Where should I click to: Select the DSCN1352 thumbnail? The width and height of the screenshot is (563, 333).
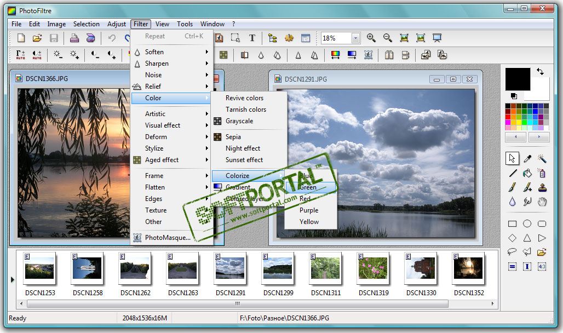click(x=469, y=268)
